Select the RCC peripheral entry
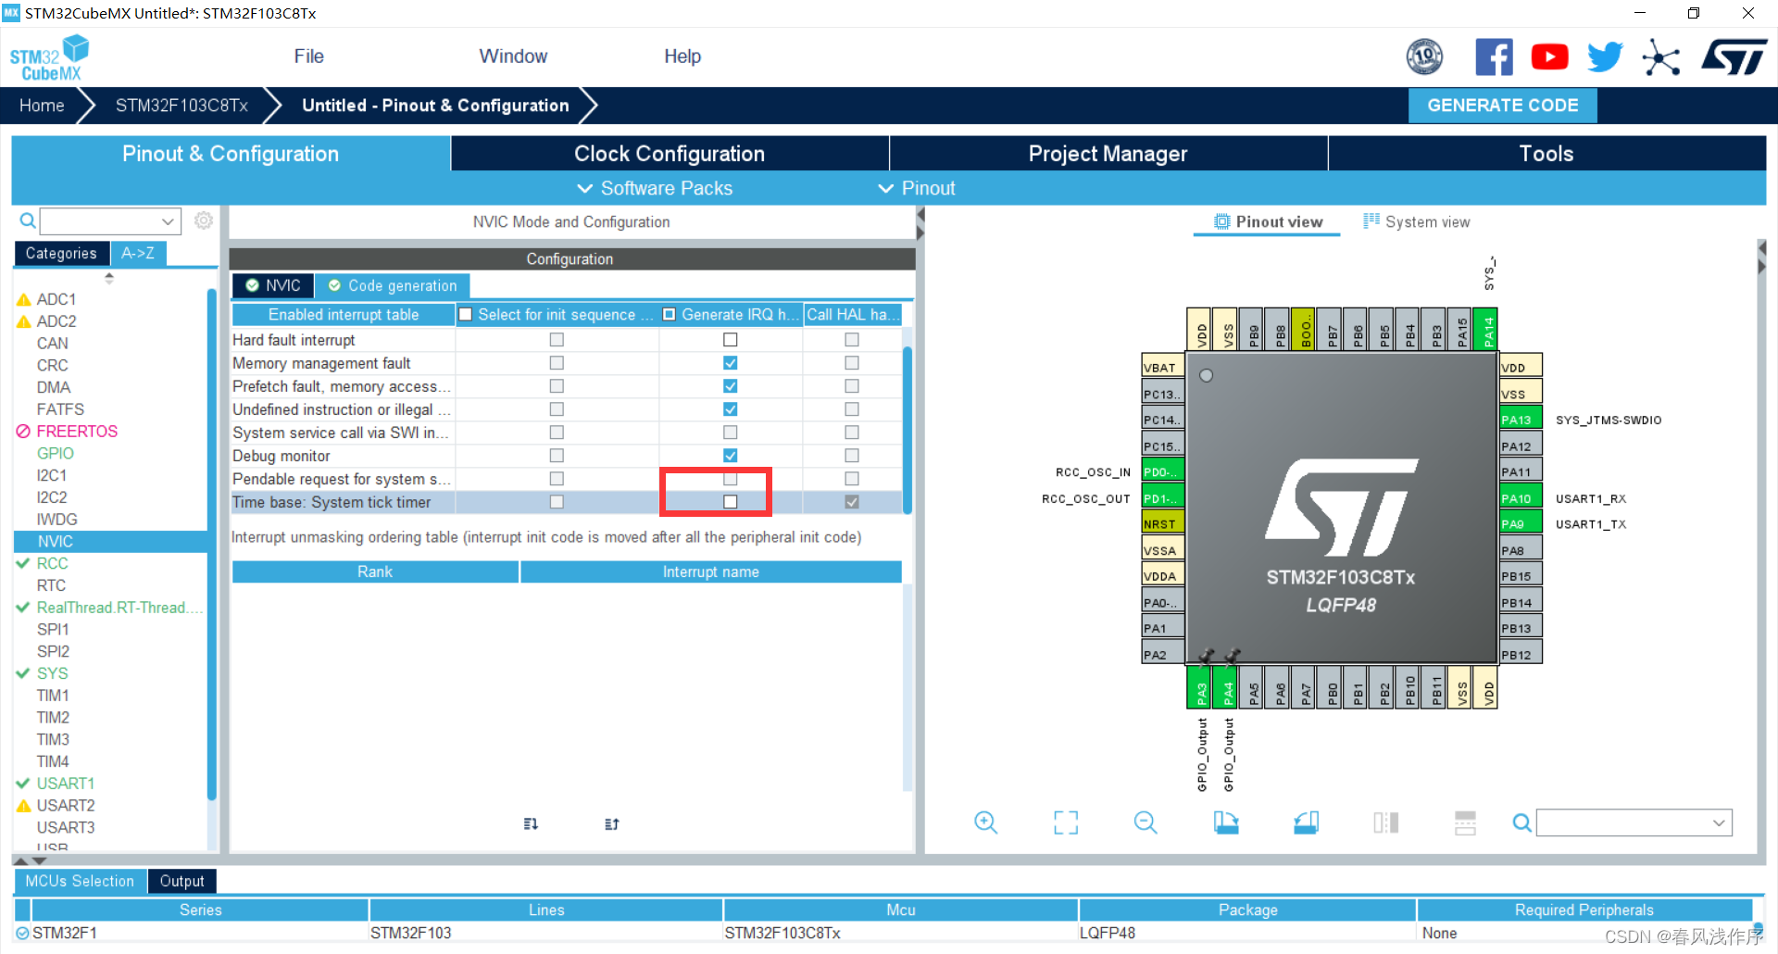This screenshot has height=954, width=1778. 52,563
